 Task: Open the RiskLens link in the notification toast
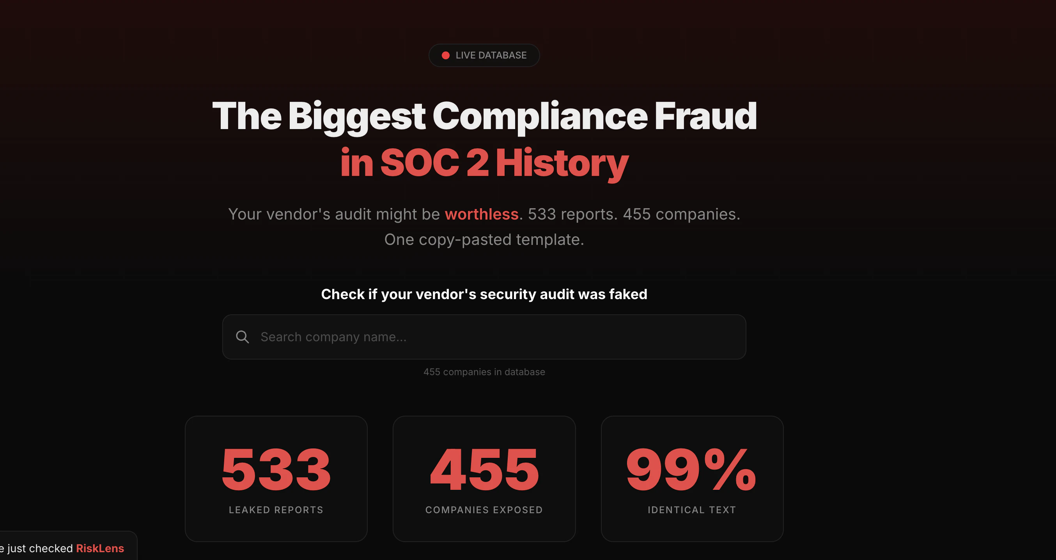pos(99,549)
